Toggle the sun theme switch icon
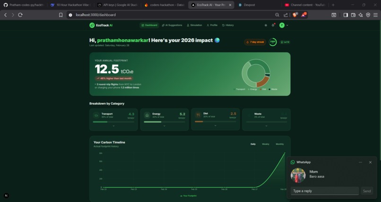Viewport: 381px width, 202px height. pos(266,25)
